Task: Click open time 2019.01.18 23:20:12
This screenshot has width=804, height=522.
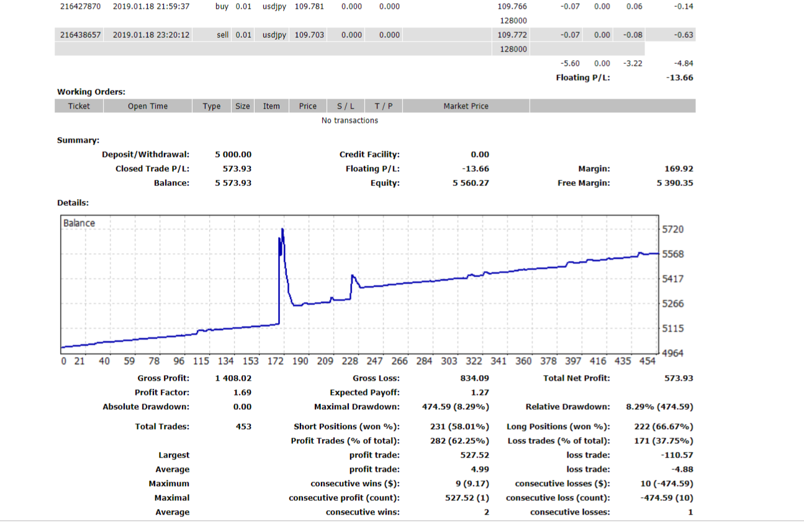Action: [x=151, y=35]
